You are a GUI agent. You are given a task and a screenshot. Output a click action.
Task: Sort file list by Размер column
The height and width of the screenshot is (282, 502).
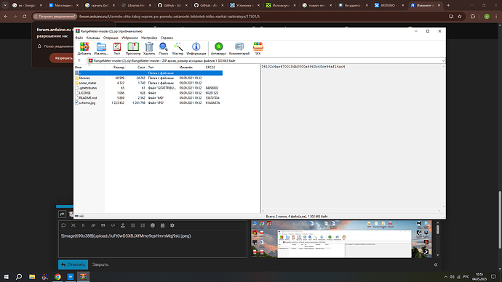(119, 68)
